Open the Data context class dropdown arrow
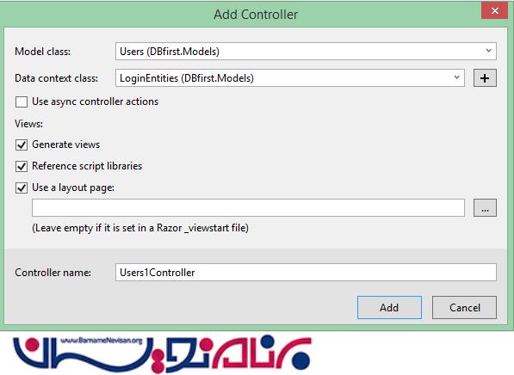Image resolution: width=514 pixels, height=375 pixels. pyautogui.click(x=456, y=77)
